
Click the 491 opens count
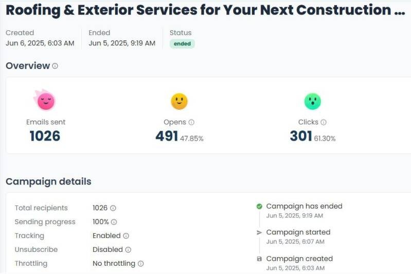point(167,136)
